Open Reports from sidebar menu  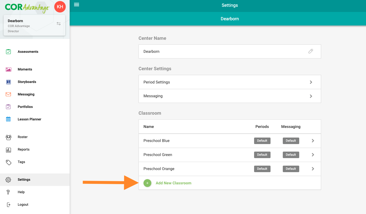click(23, 150)
